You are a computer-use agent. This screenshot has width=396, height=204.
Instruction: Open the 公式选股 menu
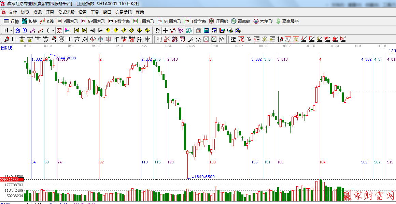[x=66, y=12]
